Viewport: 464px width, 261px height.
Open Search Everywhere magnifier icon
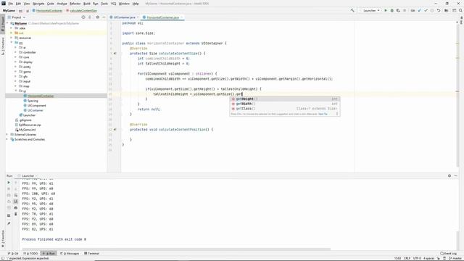pos(460,10)
